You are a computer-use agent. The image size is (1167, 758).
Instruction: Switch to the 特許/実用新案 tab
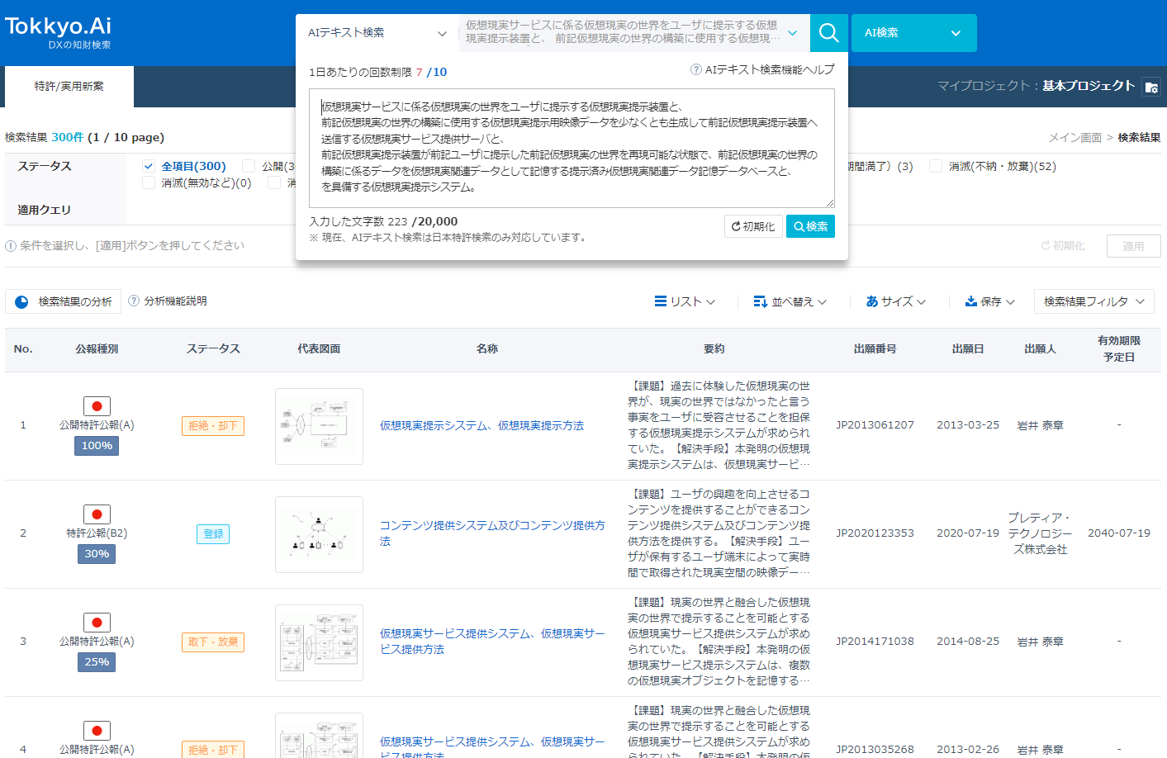[69, 86]
